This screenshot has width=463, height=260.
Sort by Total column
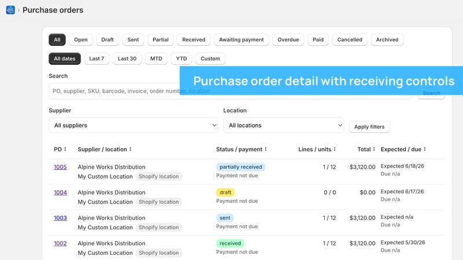[x=366, y=149]
